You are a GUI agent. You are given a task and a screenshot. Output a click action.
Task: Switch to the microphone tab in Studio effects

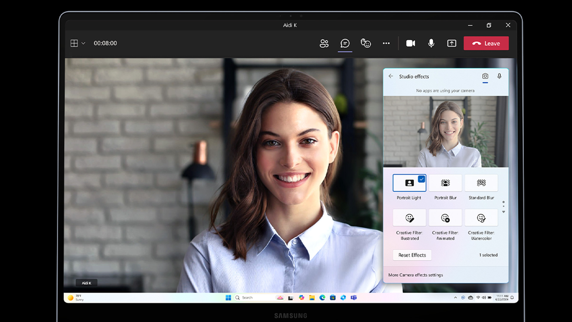coord(499,76)
